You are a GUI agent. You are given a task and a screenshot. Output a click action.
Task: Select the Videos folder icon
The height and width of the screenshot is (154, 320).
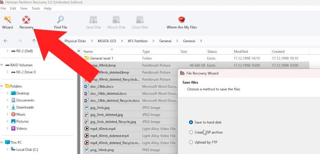(x=13, y=129)
